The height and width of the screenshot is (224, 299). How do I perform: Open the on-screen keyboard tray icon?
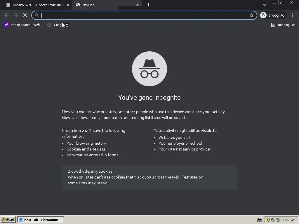point(259,220)
